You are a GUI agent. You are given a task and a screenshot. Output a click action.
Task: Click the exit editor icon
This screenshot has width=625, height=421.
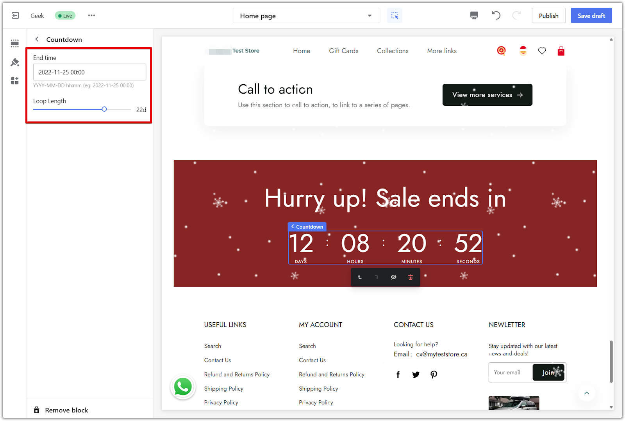tap(15, 16)
